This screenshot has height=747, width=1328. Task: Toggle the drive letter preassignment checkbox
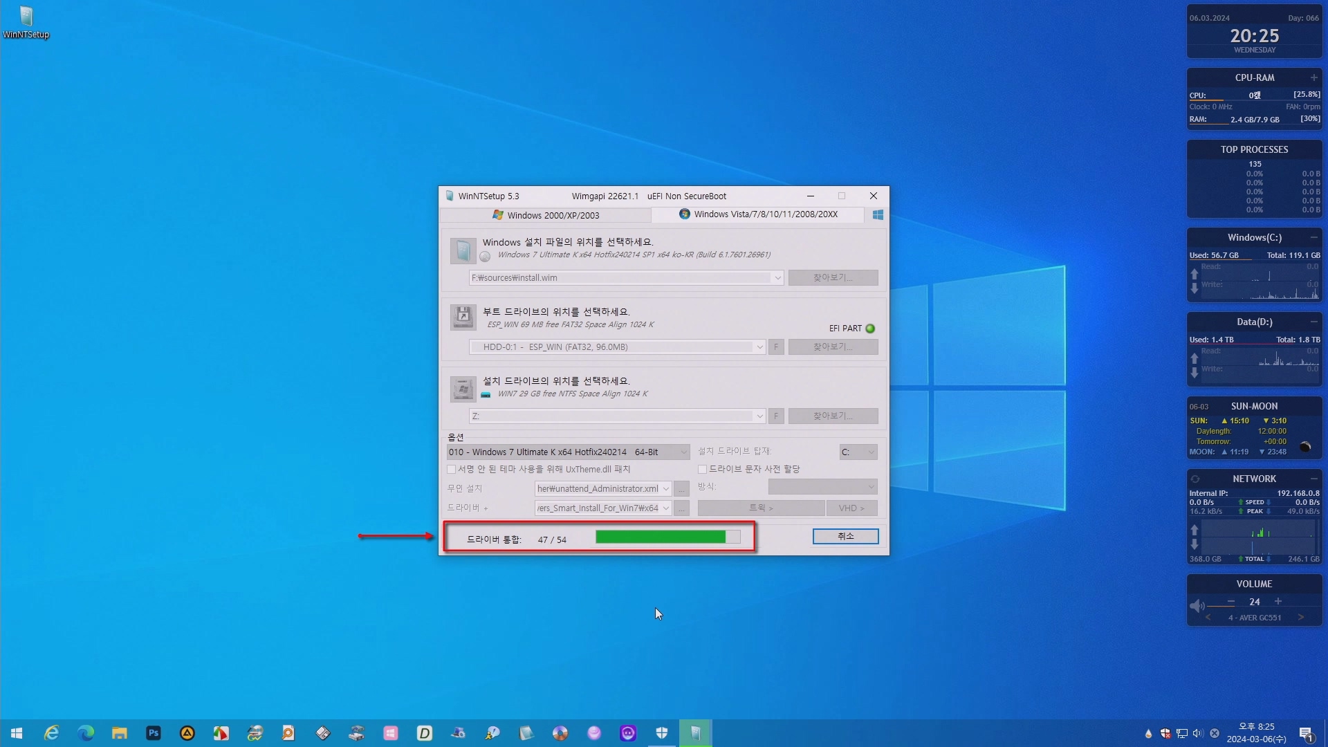pyautogui.click(x=702, y=470)
